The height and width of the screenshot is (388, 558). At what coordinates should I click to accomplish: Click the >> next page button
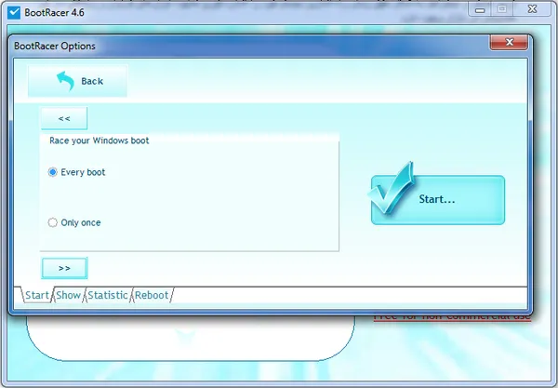click(x=64, y=268)
